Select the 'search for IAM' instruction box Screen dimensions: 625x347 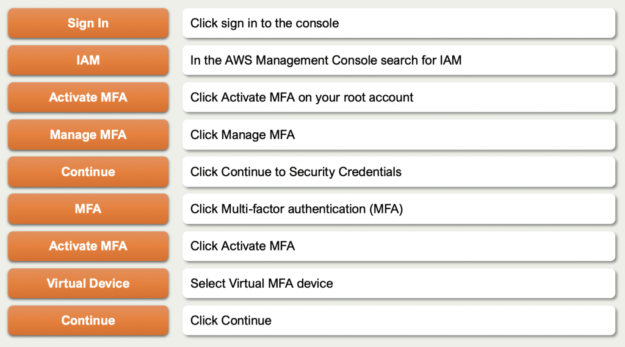(x=399, y=60)
